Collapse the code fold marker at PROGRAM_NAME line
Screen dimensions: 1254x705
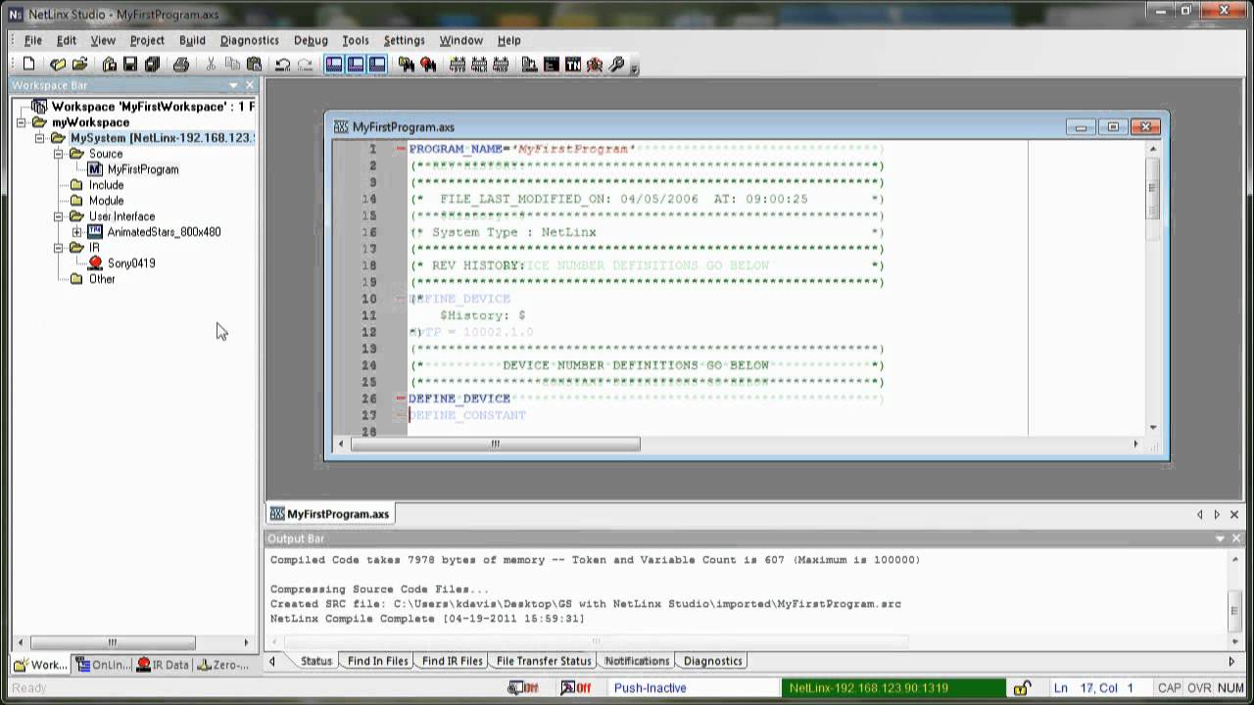coord(401,149)
